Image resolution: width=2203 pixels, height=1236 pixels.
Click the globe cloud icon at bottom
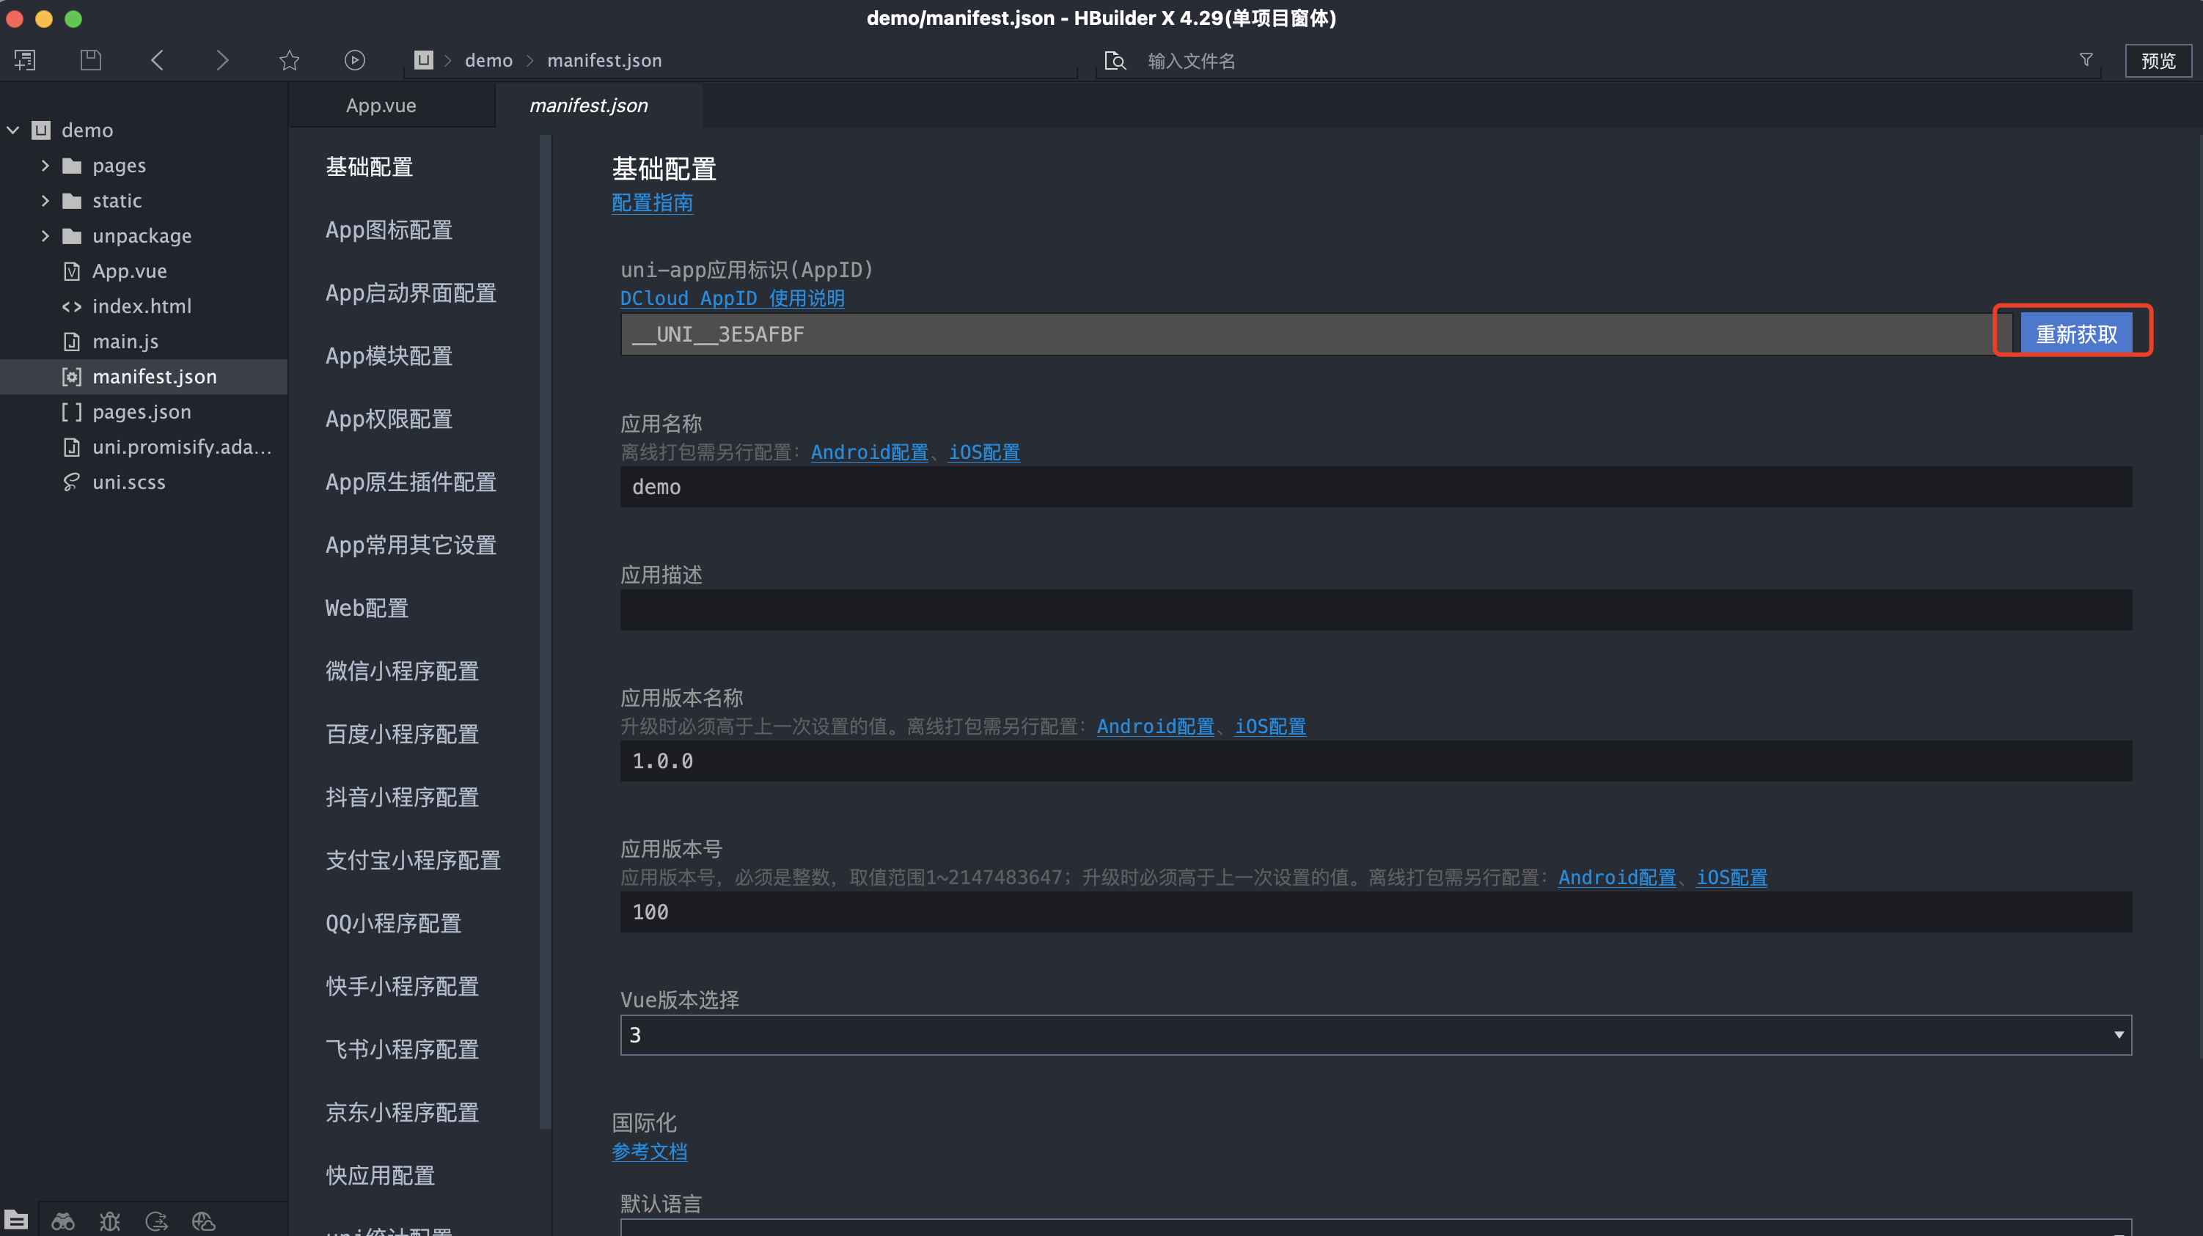tap(204, 1221)
